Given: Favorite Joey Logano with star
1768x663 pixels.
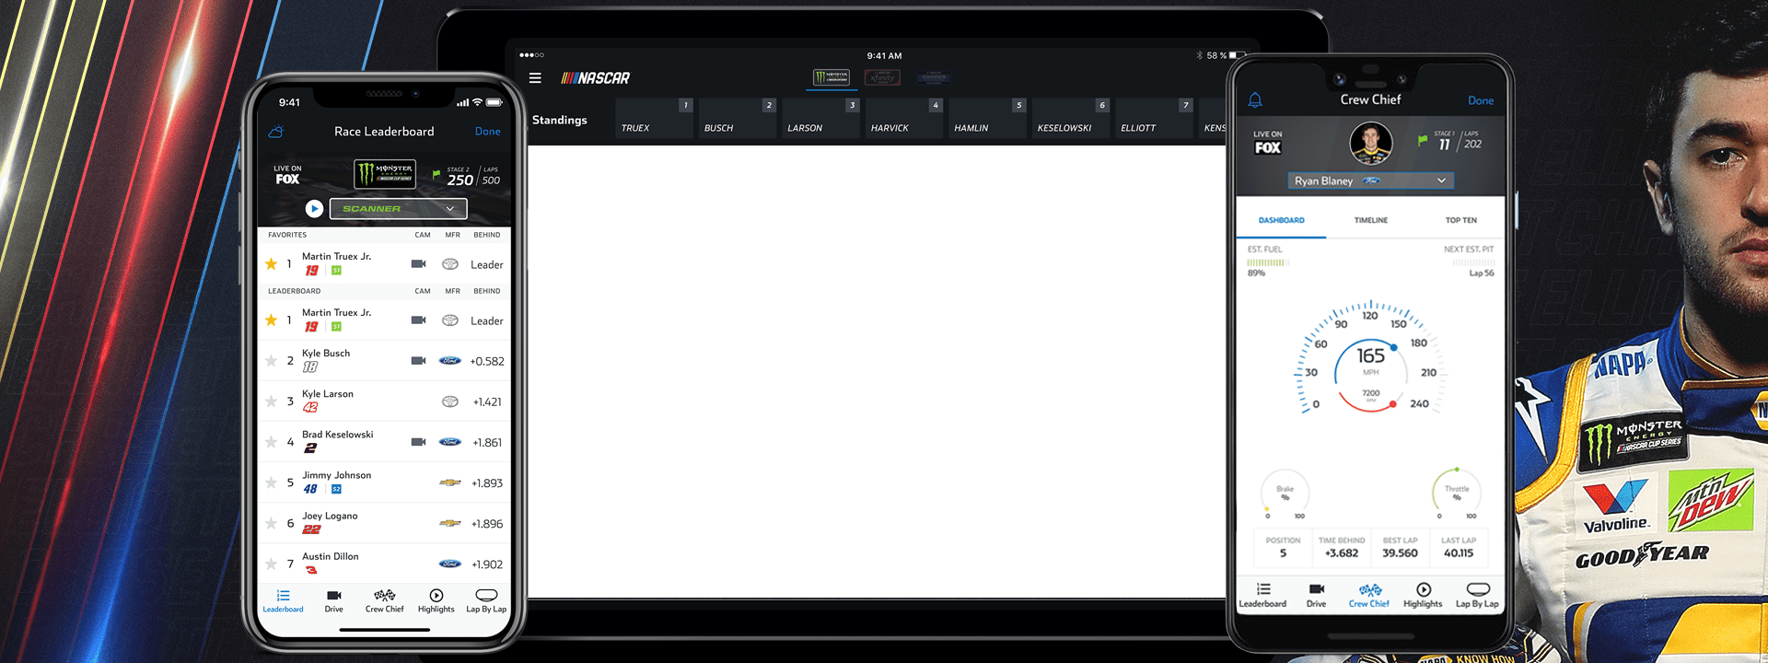Looking at the screenshot, I should (x=271, y=523).
